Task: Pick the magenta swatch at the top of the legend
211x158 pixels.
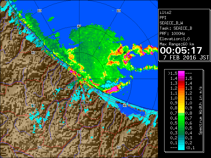Action: tap(181, 73)
